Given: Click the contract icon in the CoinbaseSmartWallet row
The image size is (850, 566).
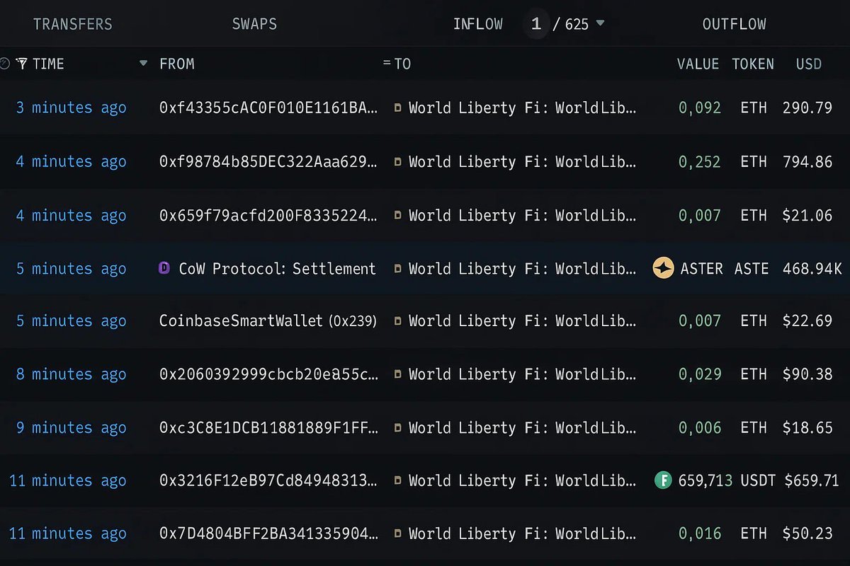Looking at the screenshot, I should 397,321.
